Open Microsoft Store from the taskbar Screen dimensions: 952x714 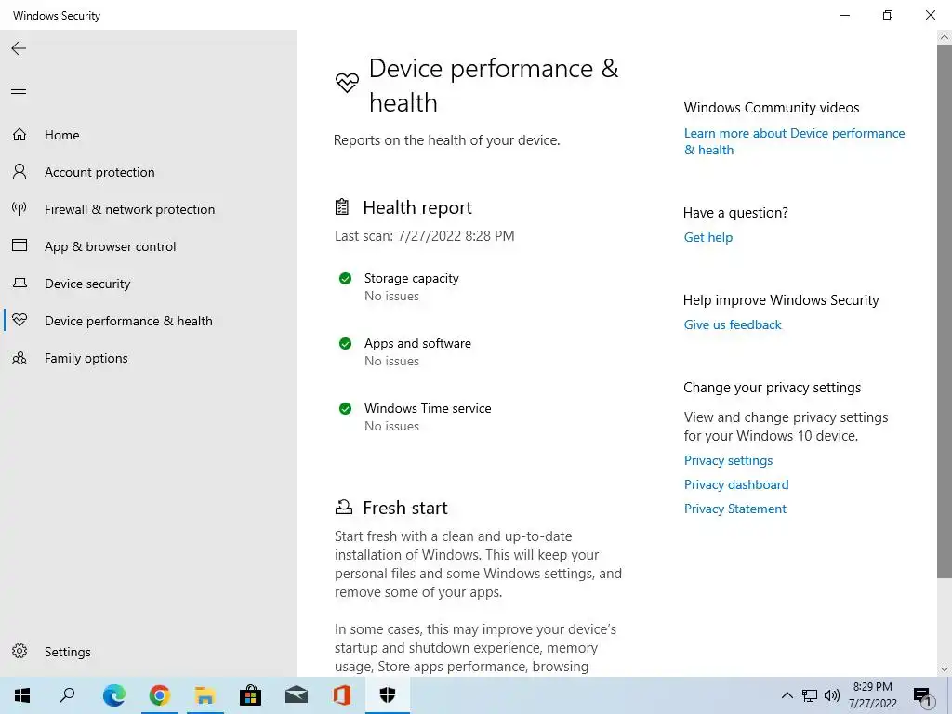[250, 695]
